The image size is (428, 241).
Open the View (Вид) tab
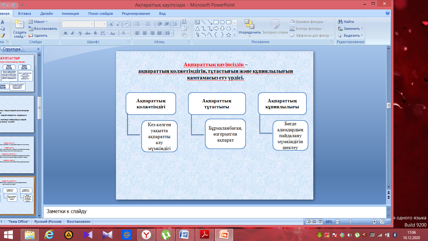pos(162,13)
